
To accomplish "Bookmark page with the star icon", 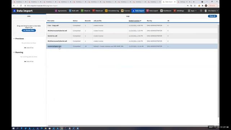I will pos(195,6).
